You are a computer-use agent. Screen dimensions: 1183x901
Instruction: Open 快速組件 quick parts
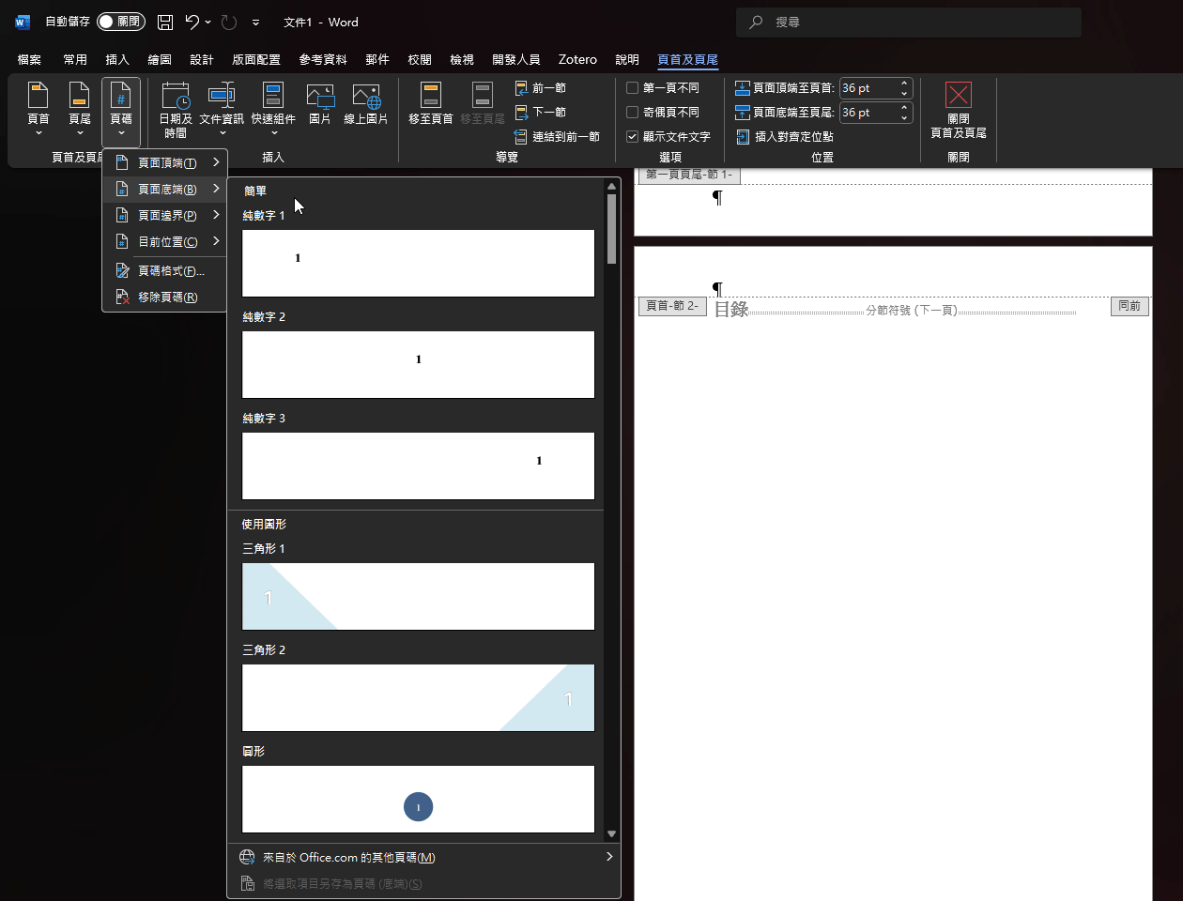(273, 108)
